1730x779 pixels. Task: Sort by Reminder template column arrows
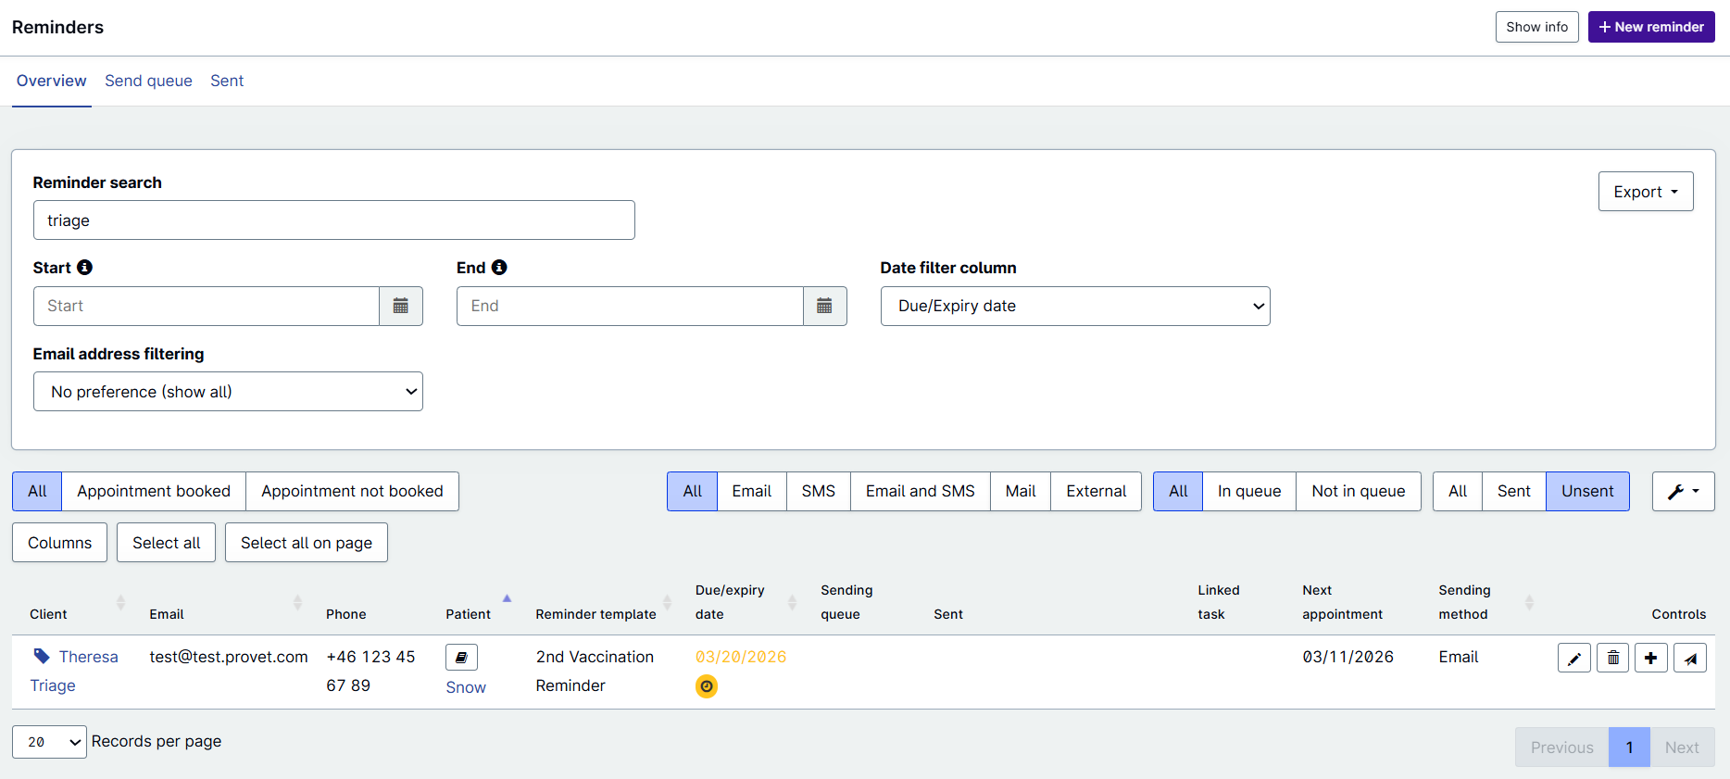pyautogui.click(x=667, y=602)
